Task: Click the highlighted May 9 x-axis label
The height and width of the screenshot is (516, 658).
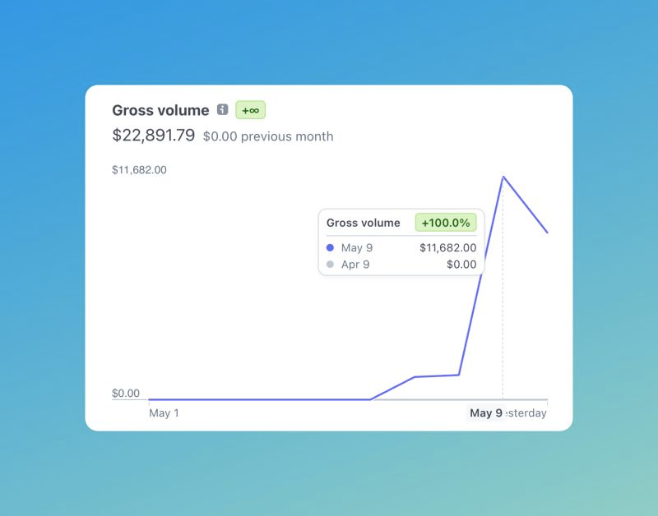Action: pos(485,413)
